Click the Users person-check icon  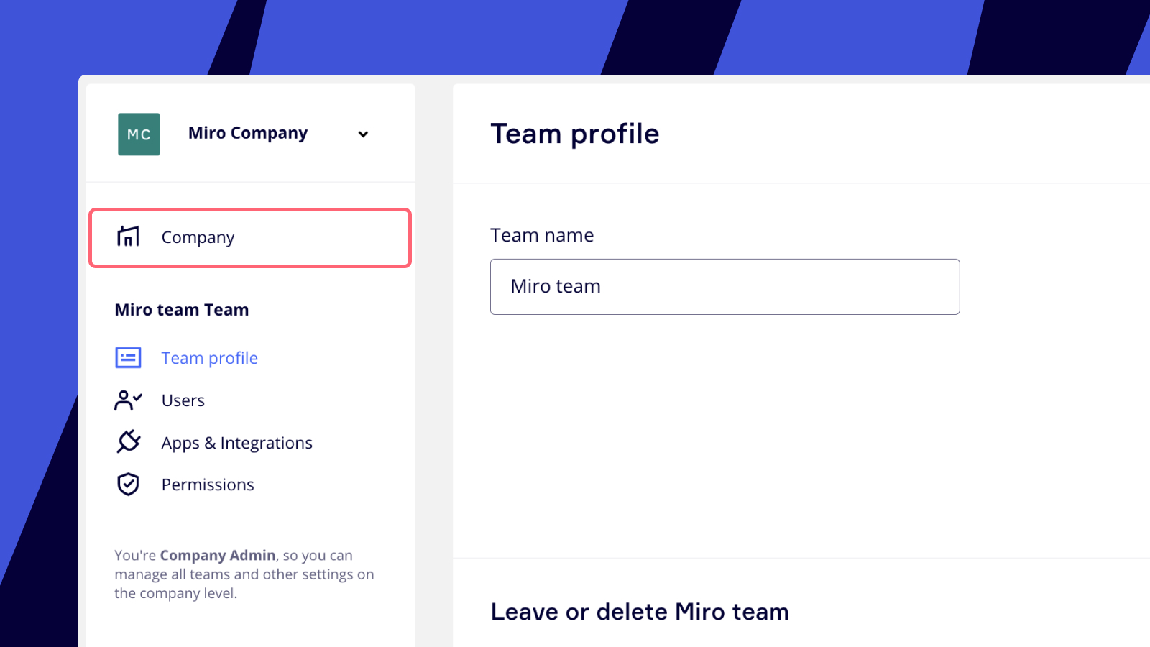(128, 400)
